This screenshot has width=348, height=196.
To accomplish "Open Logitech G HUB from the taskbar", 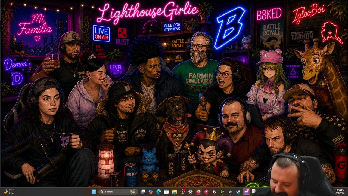I will (x=230, y=192).
